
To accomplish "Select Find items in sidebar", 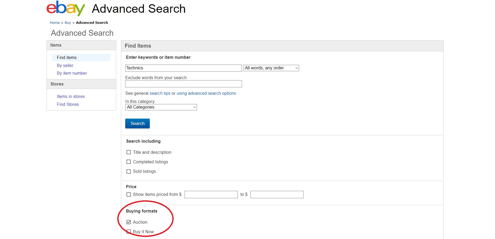I will pyautogui.click(x=67, y=57).
